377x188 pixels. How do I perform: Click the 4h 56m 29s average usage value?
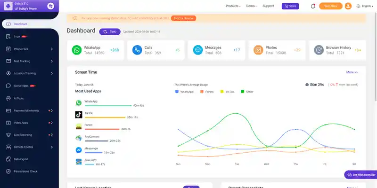pyautogui.click(x=314, y=85)
